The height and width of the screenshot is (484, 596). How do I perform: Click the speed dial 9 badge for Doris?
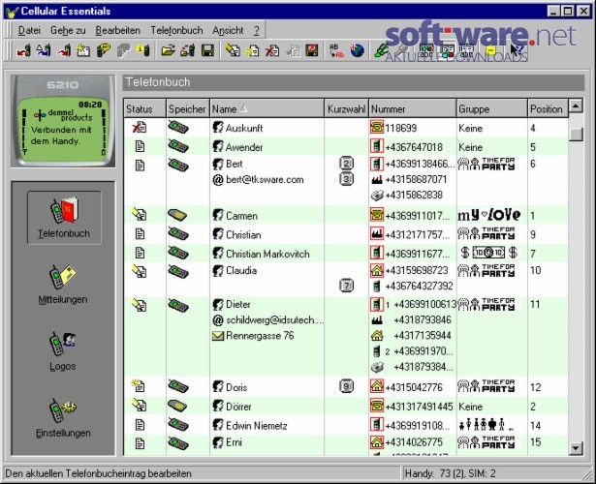coord(346,387)
